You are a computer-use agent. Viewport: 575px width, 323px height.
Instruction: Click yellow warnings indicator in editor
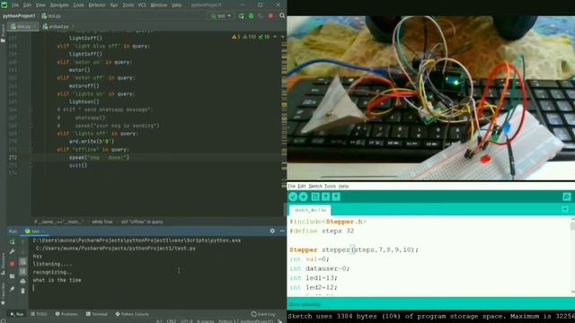click(235, 37)
